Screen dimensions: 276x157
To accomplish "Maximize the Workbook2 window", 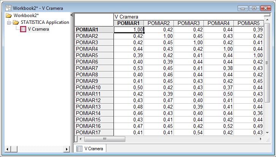I will pos(254,8).
